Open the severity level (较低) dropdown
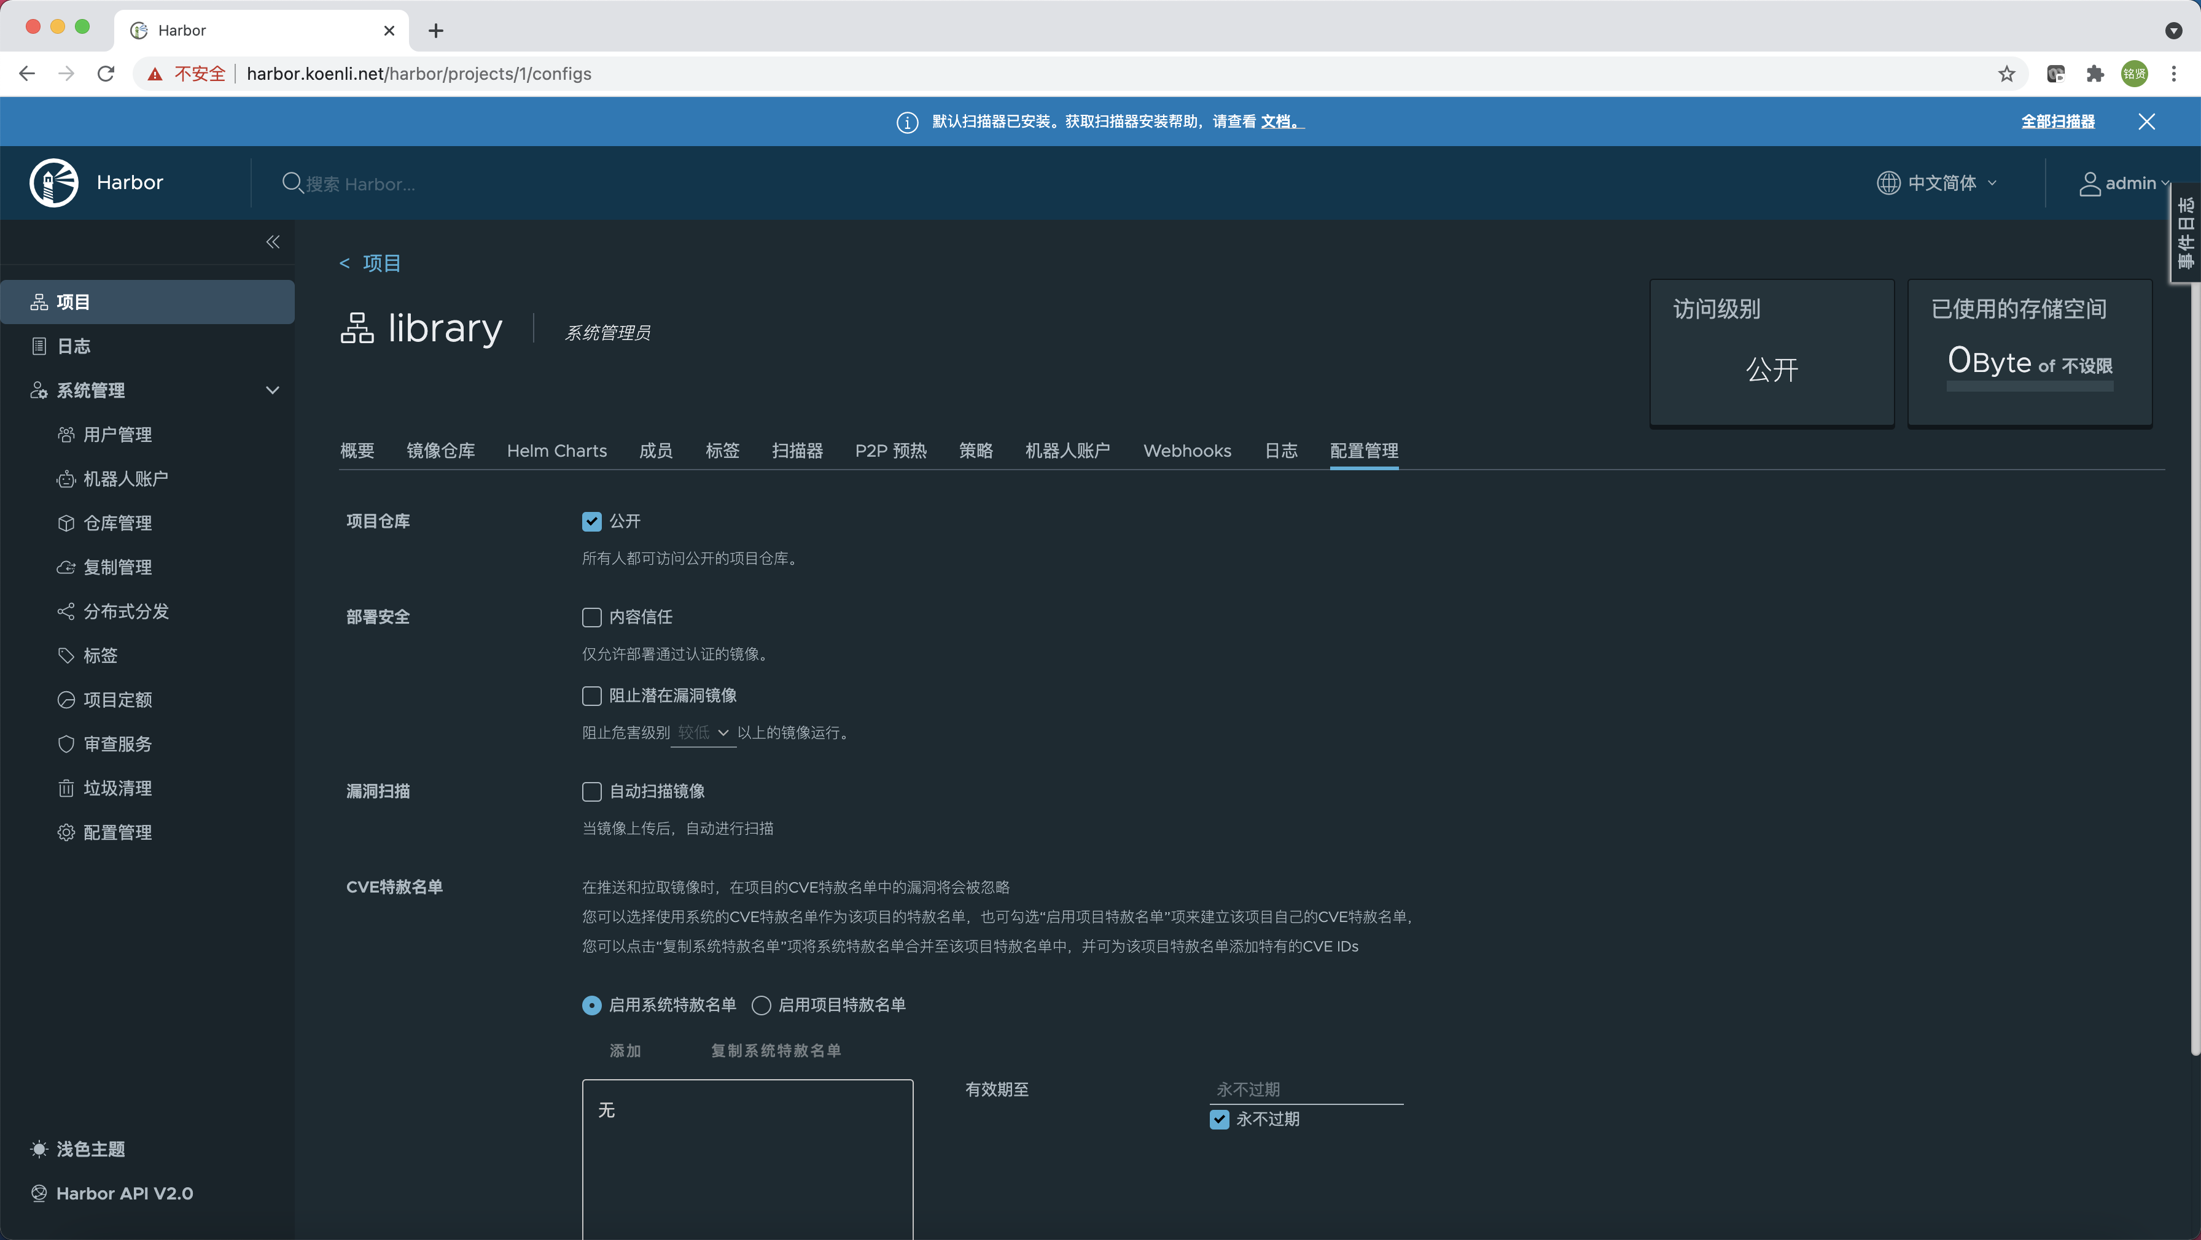 pos(703,733)
